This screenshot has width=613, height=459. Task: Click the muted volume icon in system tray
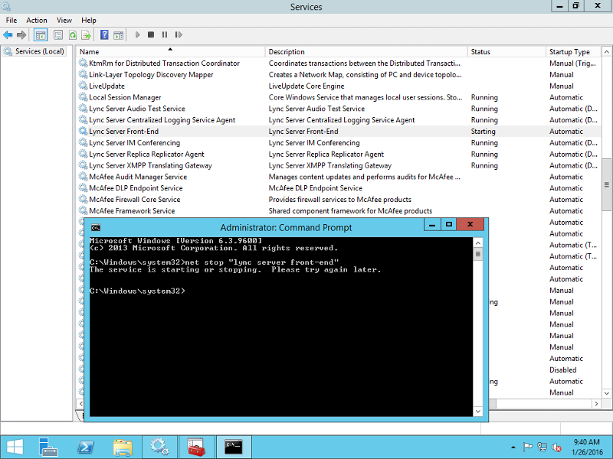click(556, 447)
